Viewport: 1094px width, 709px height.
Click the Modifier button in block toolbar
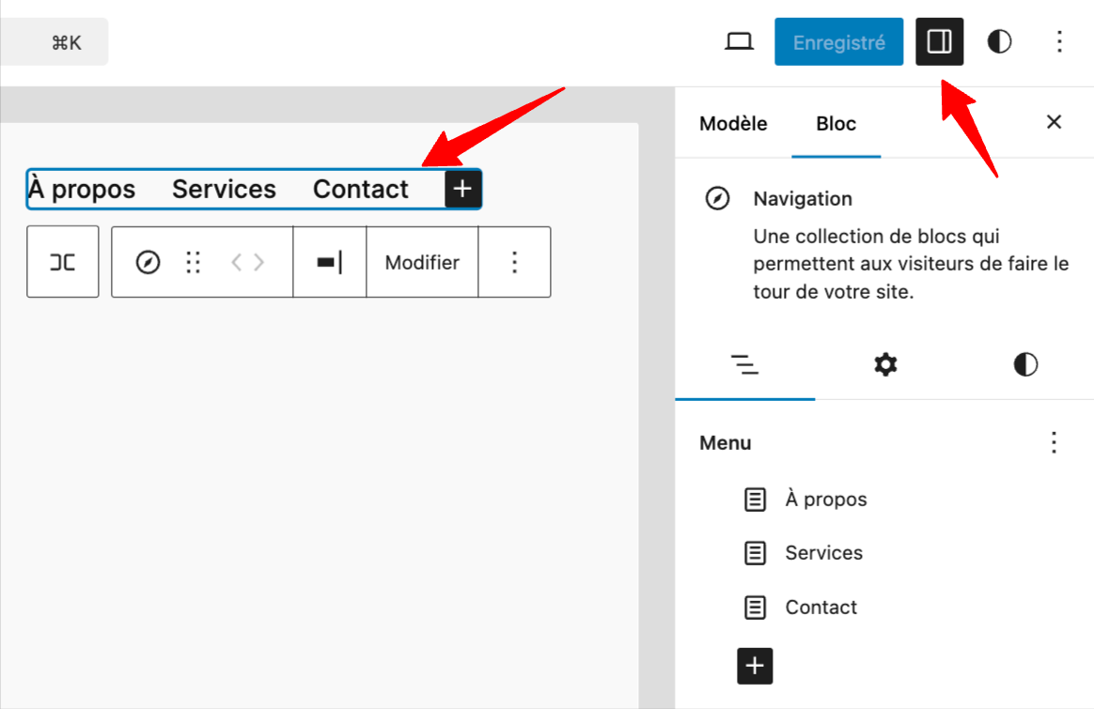coord(422,262)
